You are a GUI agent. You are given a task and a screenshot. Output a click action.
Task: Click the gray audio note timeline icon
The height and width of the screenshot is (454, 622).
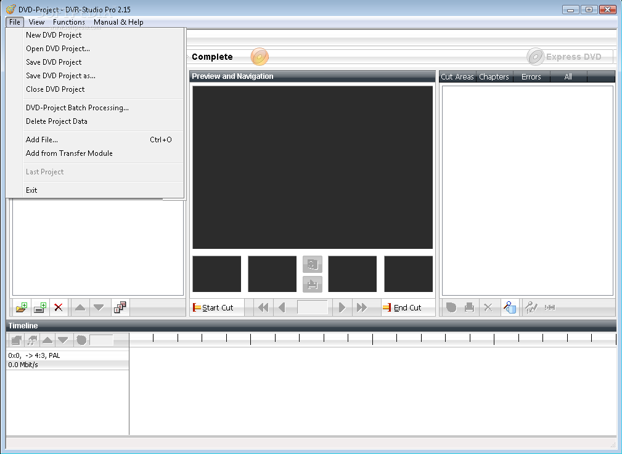(32, 340)
